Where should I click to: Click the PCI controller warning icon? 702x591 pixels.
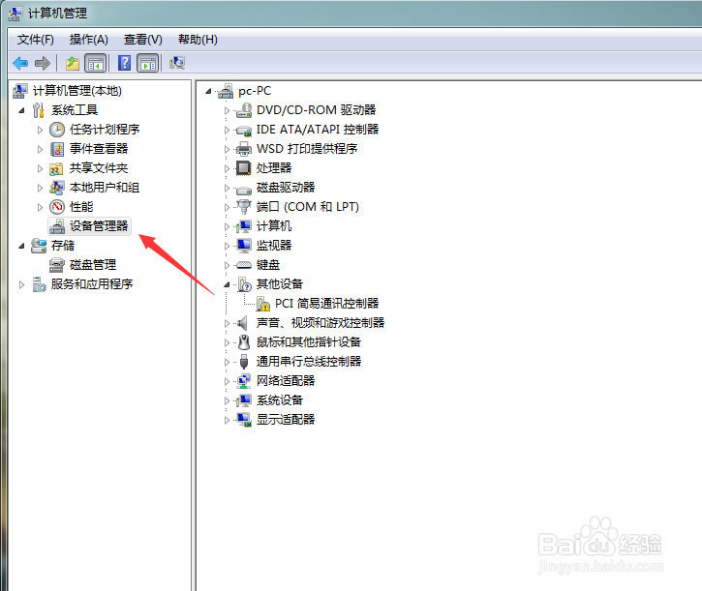262,304
